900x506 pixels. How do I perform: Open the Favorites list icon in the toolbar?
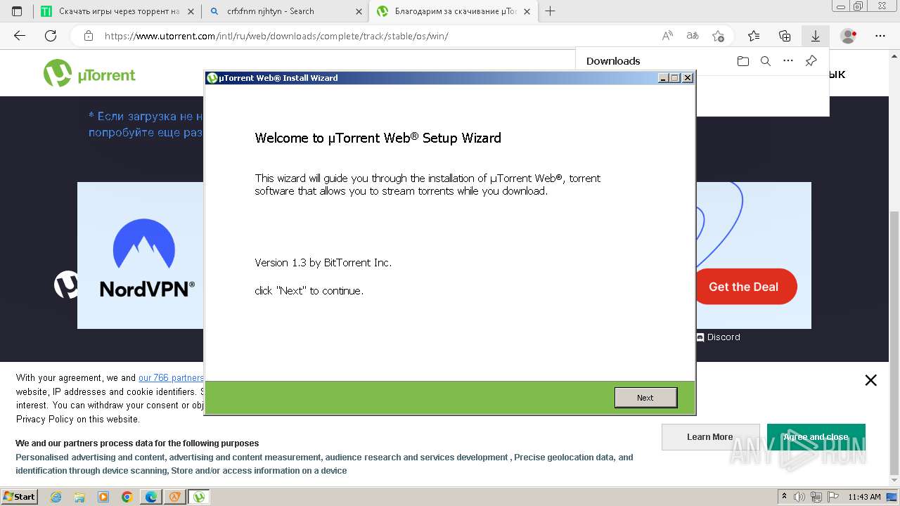pyautogui.click(x=754, y=36)
